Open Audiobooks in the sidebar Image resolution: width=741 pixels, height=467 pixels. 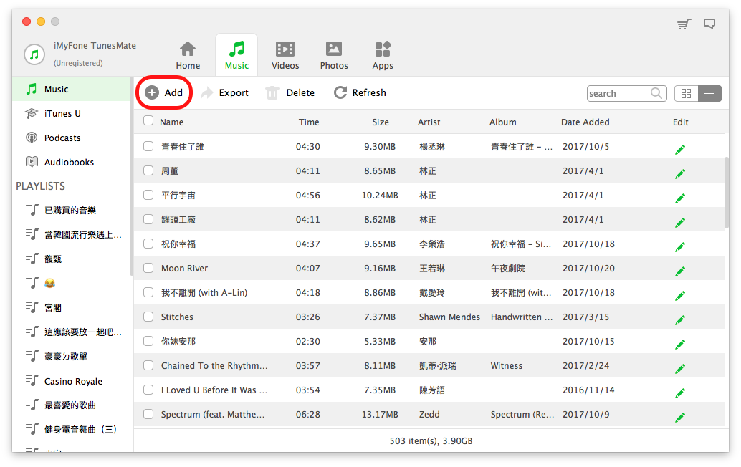71,162
